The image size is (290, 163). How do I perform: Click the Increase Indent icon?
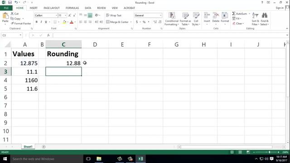coord(101,22)
